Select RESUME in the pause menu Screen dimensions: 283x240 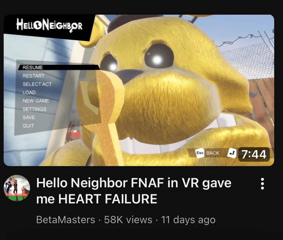point(33,67)
